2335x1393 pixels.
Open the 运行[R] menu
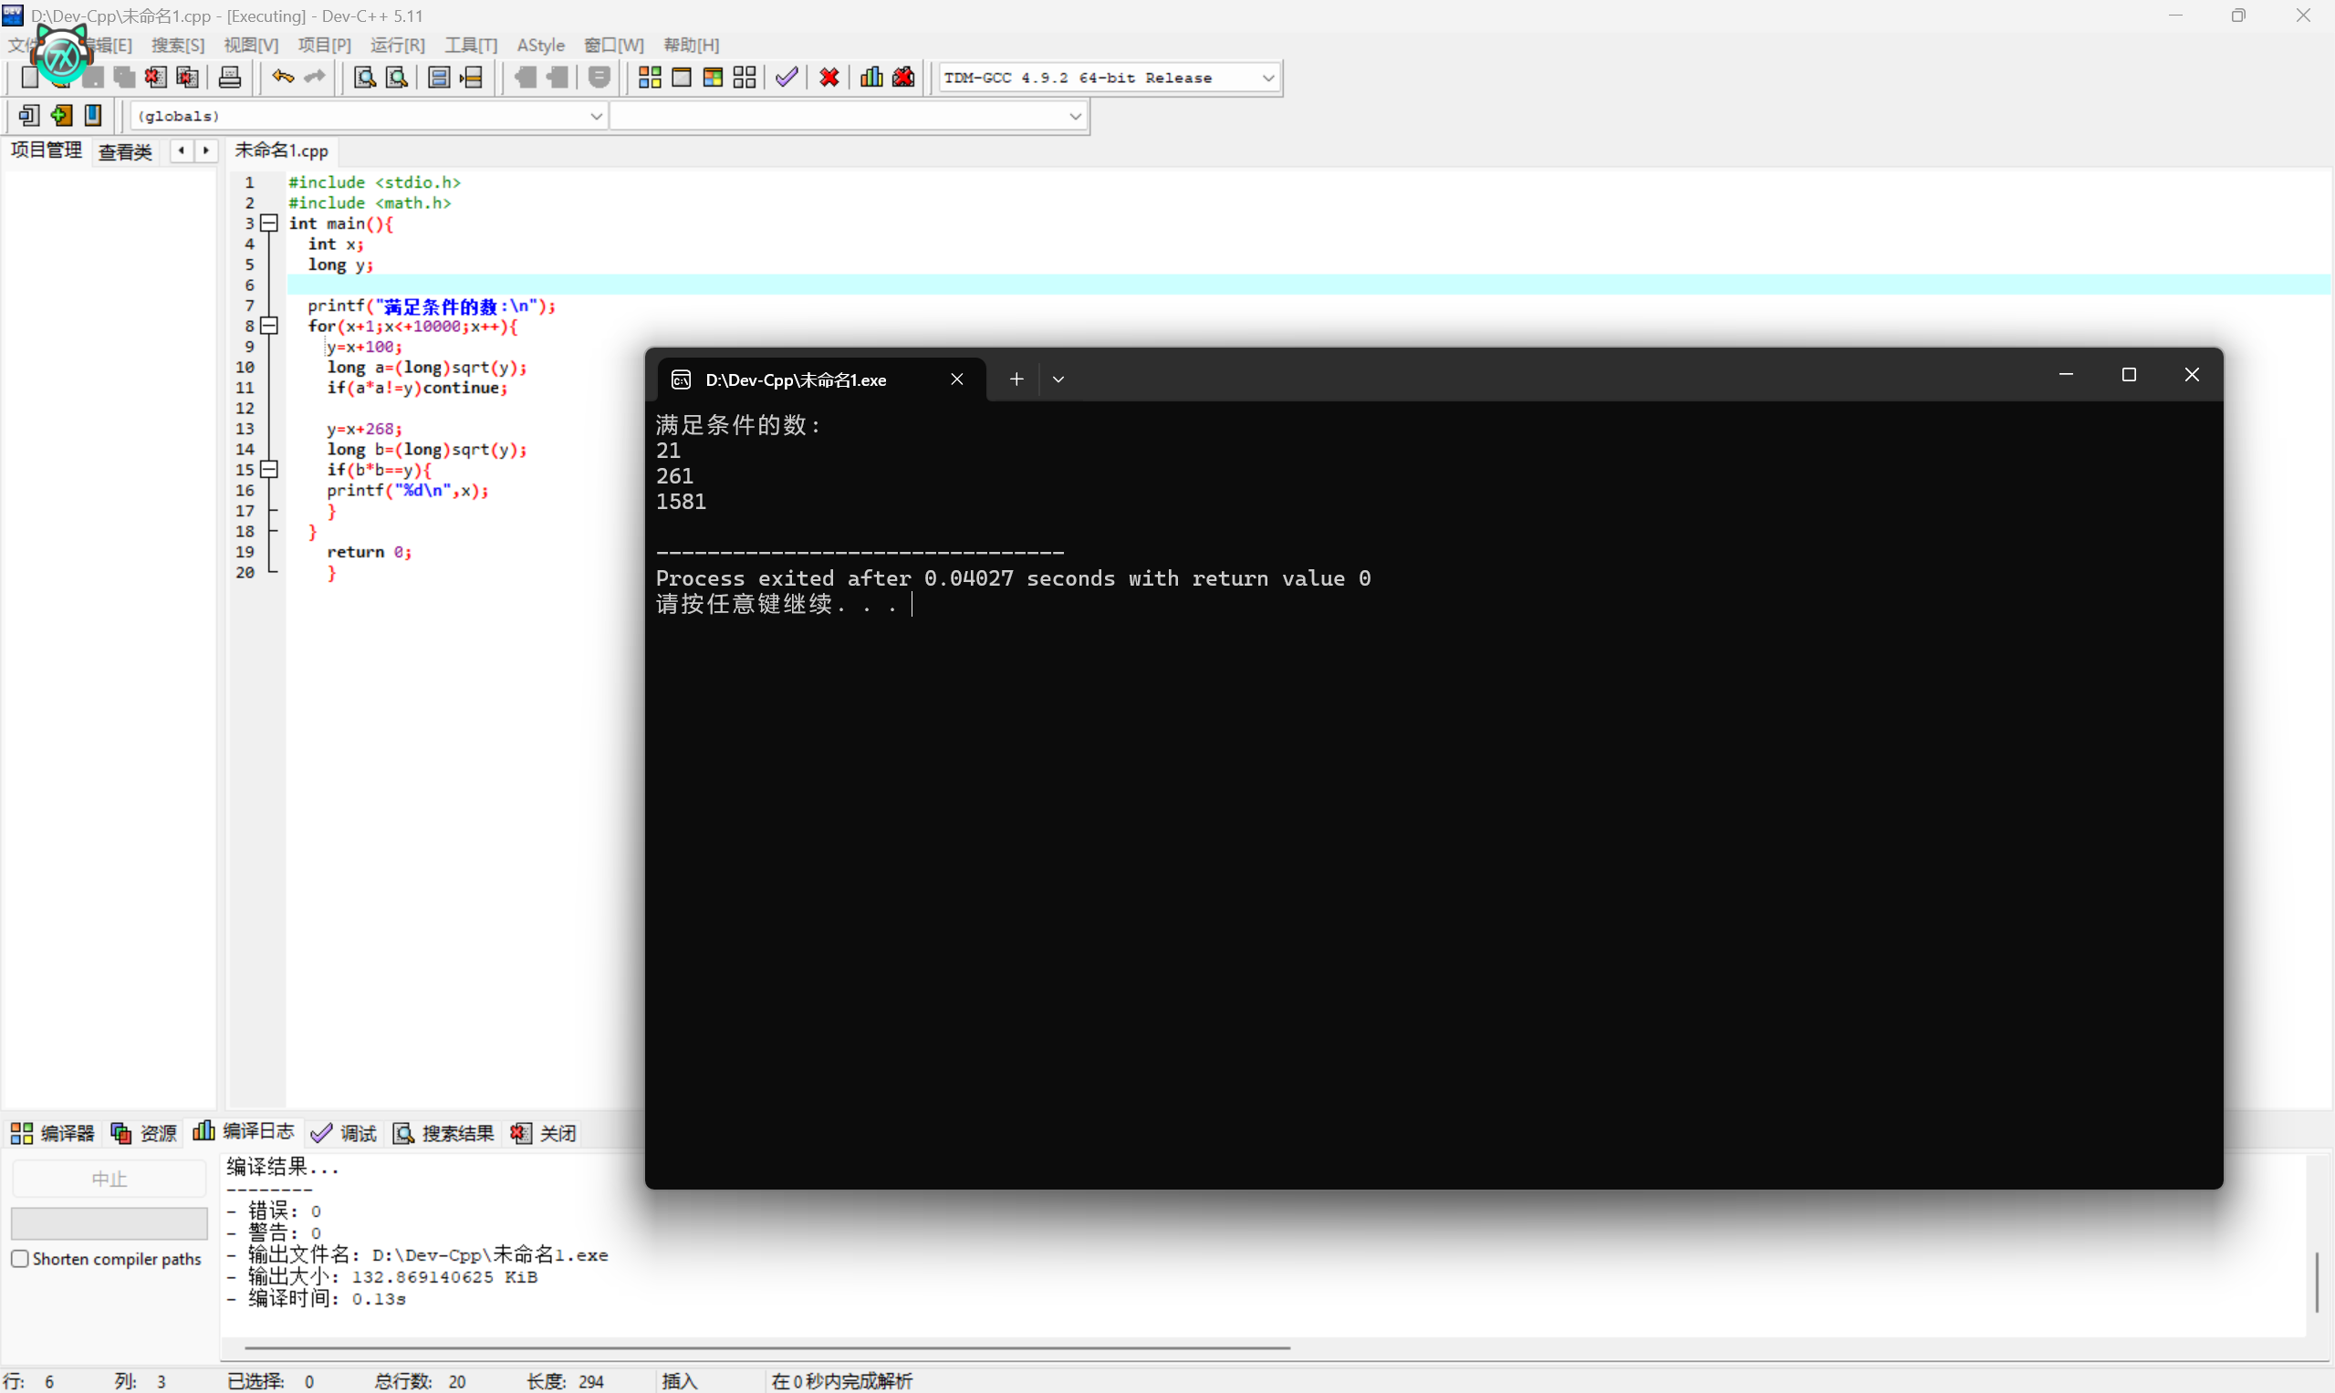click(x=397, y=45)
